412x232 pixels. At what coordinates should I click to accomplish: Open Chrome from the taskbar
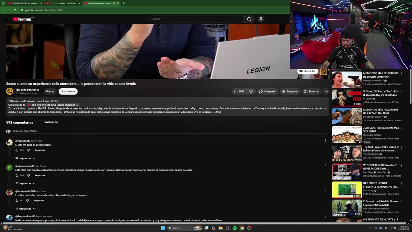pyautogui.click(x=242, y=228)
